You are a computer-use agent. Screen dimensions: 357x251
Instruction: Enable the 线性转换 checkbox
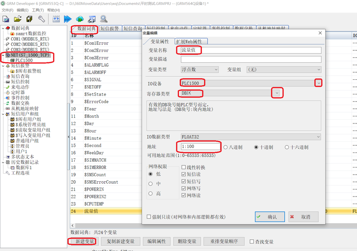point(183,167)
